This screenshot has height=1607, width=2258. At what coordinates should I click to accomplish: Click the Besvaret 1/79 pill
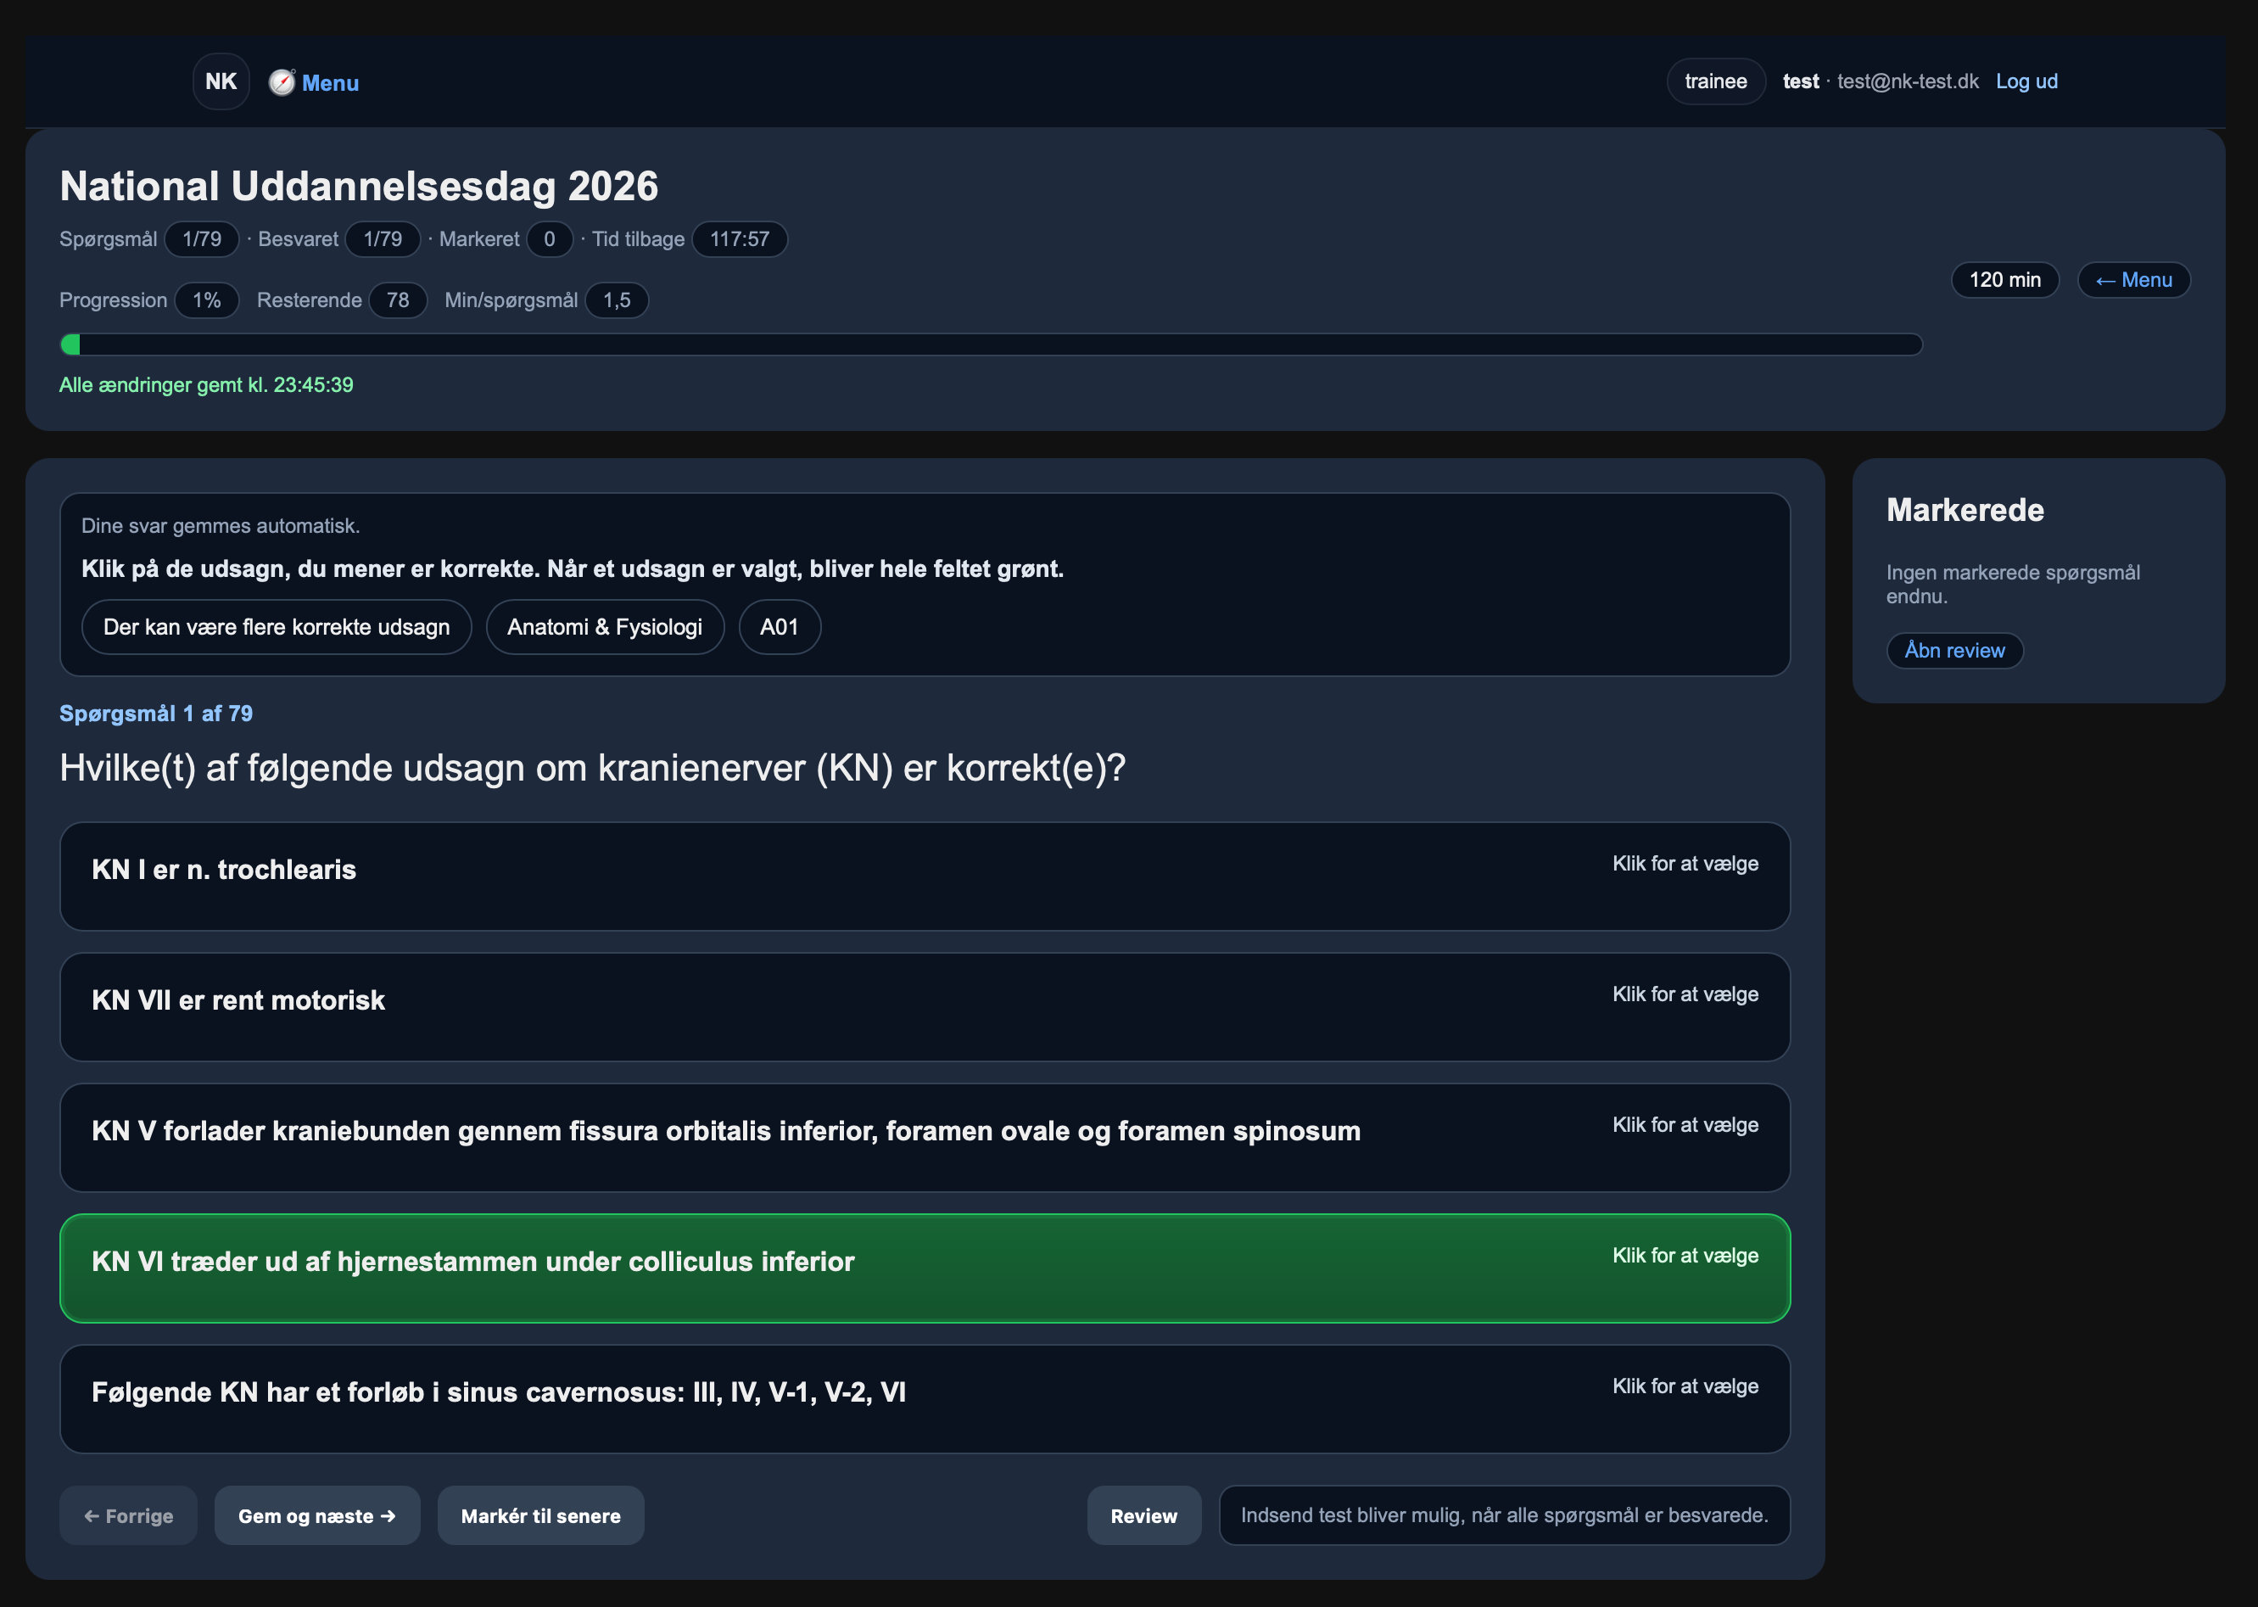click(x=383, y=238)
